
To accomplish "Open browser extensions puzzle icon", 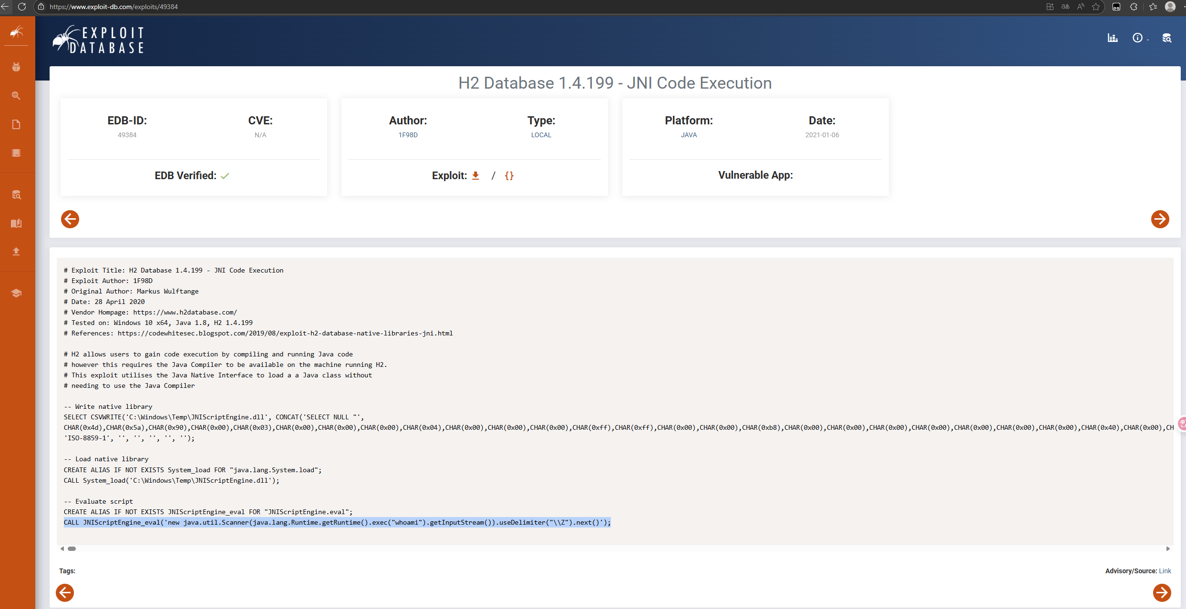I will click(x=1134, y=7).
